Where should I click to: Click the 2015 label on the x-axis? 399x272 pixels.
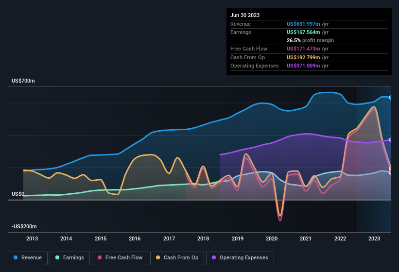pos(101,238)
